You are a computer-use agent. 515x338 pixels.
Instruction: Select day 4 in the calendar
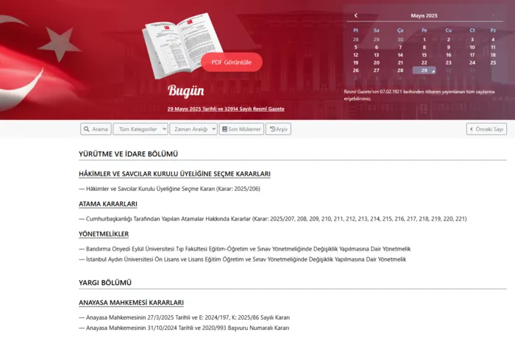(493, 40)
